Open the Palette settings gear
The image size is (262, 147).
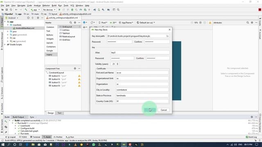75,22
